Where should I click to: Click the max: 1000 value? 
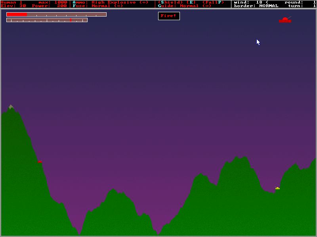[x=53, y=2]
